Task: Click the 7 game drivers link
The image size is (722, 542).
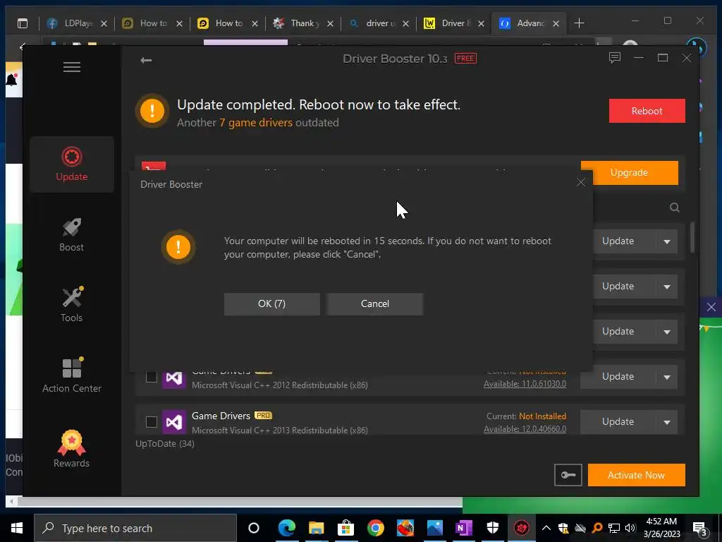Action: [x=255, y=123]
